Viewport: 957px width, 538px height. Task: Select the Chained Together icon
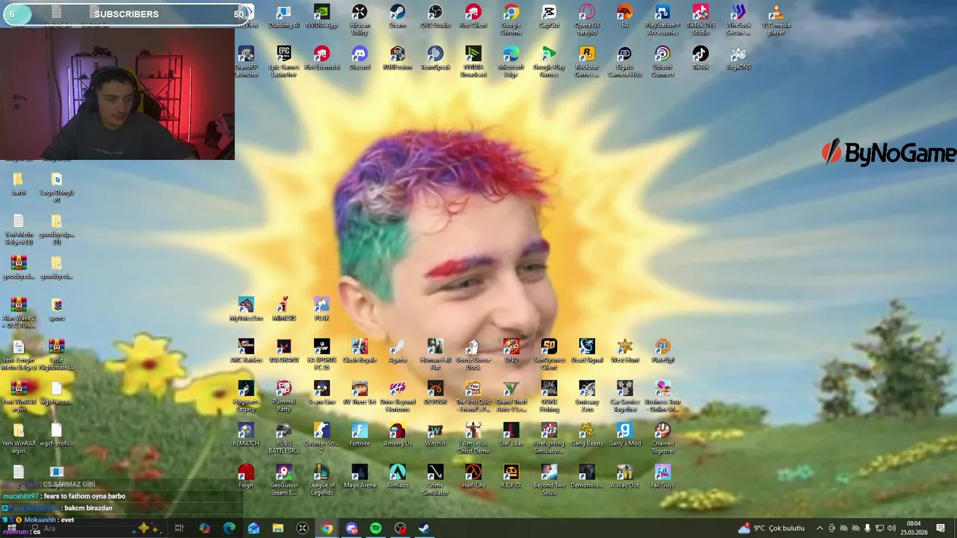tap(662, 439)
